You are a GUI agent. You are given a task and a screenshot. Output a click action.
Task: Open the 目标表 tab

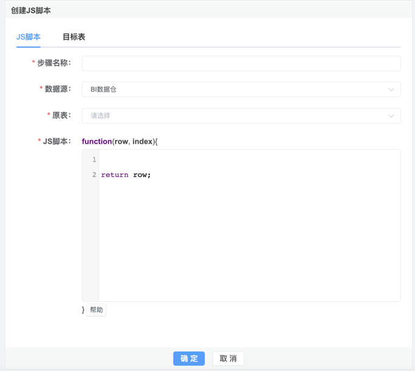pos(73,37)
